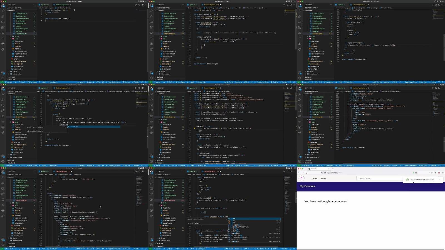
Task: Collapse LEARNIFY root folder in top-left frame
Action: point(21,11)
